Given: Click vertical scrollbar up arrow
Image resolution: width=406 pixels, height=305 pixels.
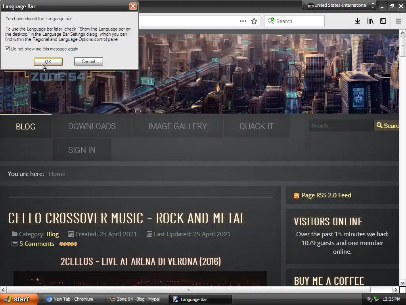Looking at the screenshot, I should pyautogui.click(x=402, y=33).
